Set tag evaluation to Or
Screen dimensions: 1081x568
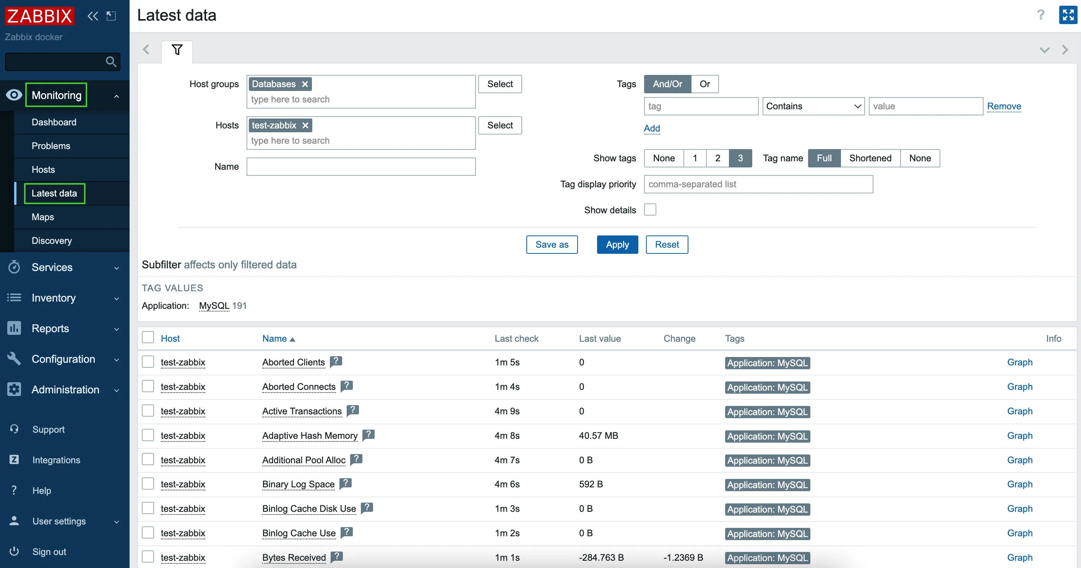coord(704,84)
